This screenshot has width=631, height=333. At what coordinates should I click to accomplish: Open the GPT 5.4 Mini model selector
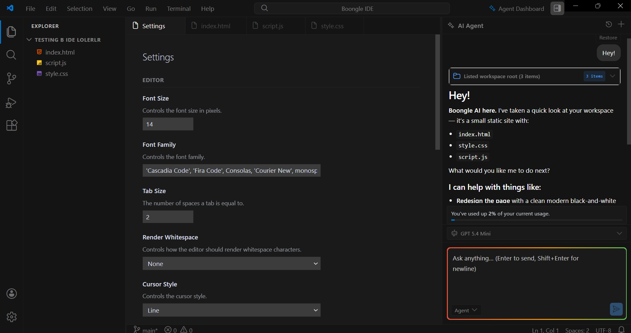537,233
